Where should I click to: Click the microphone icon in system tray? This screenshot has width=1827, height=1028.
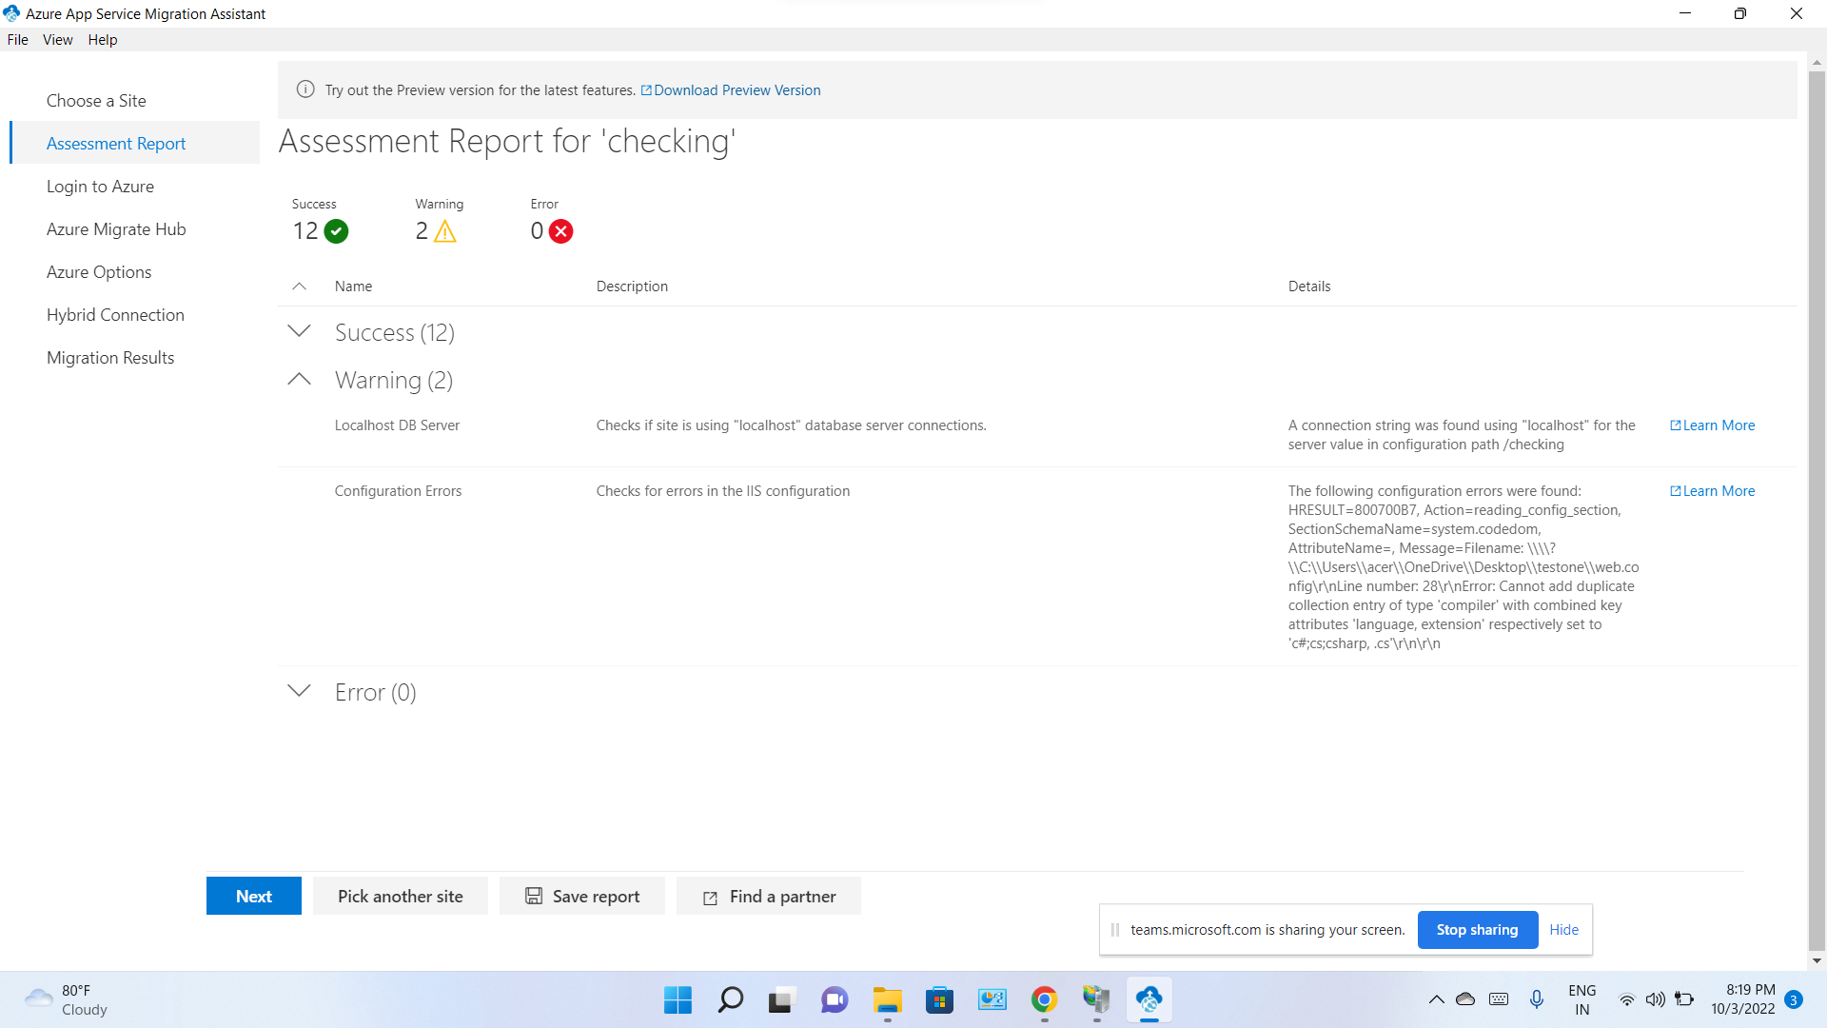coord(1536,999)
